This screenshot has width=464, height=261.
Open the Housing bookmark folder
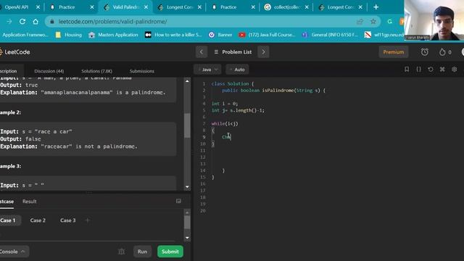69,35
